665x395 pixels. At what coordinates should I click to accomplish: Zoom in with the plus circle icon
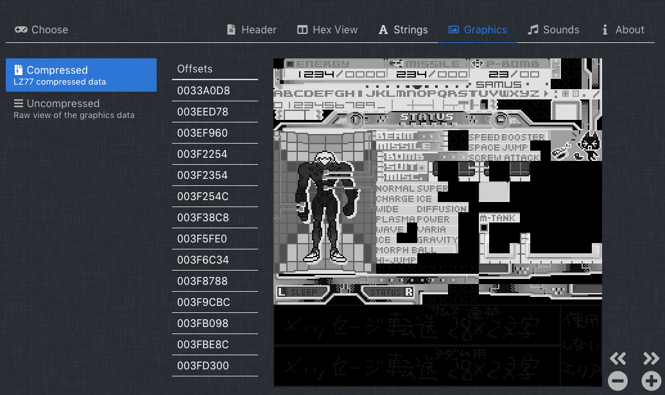point(651,381)
